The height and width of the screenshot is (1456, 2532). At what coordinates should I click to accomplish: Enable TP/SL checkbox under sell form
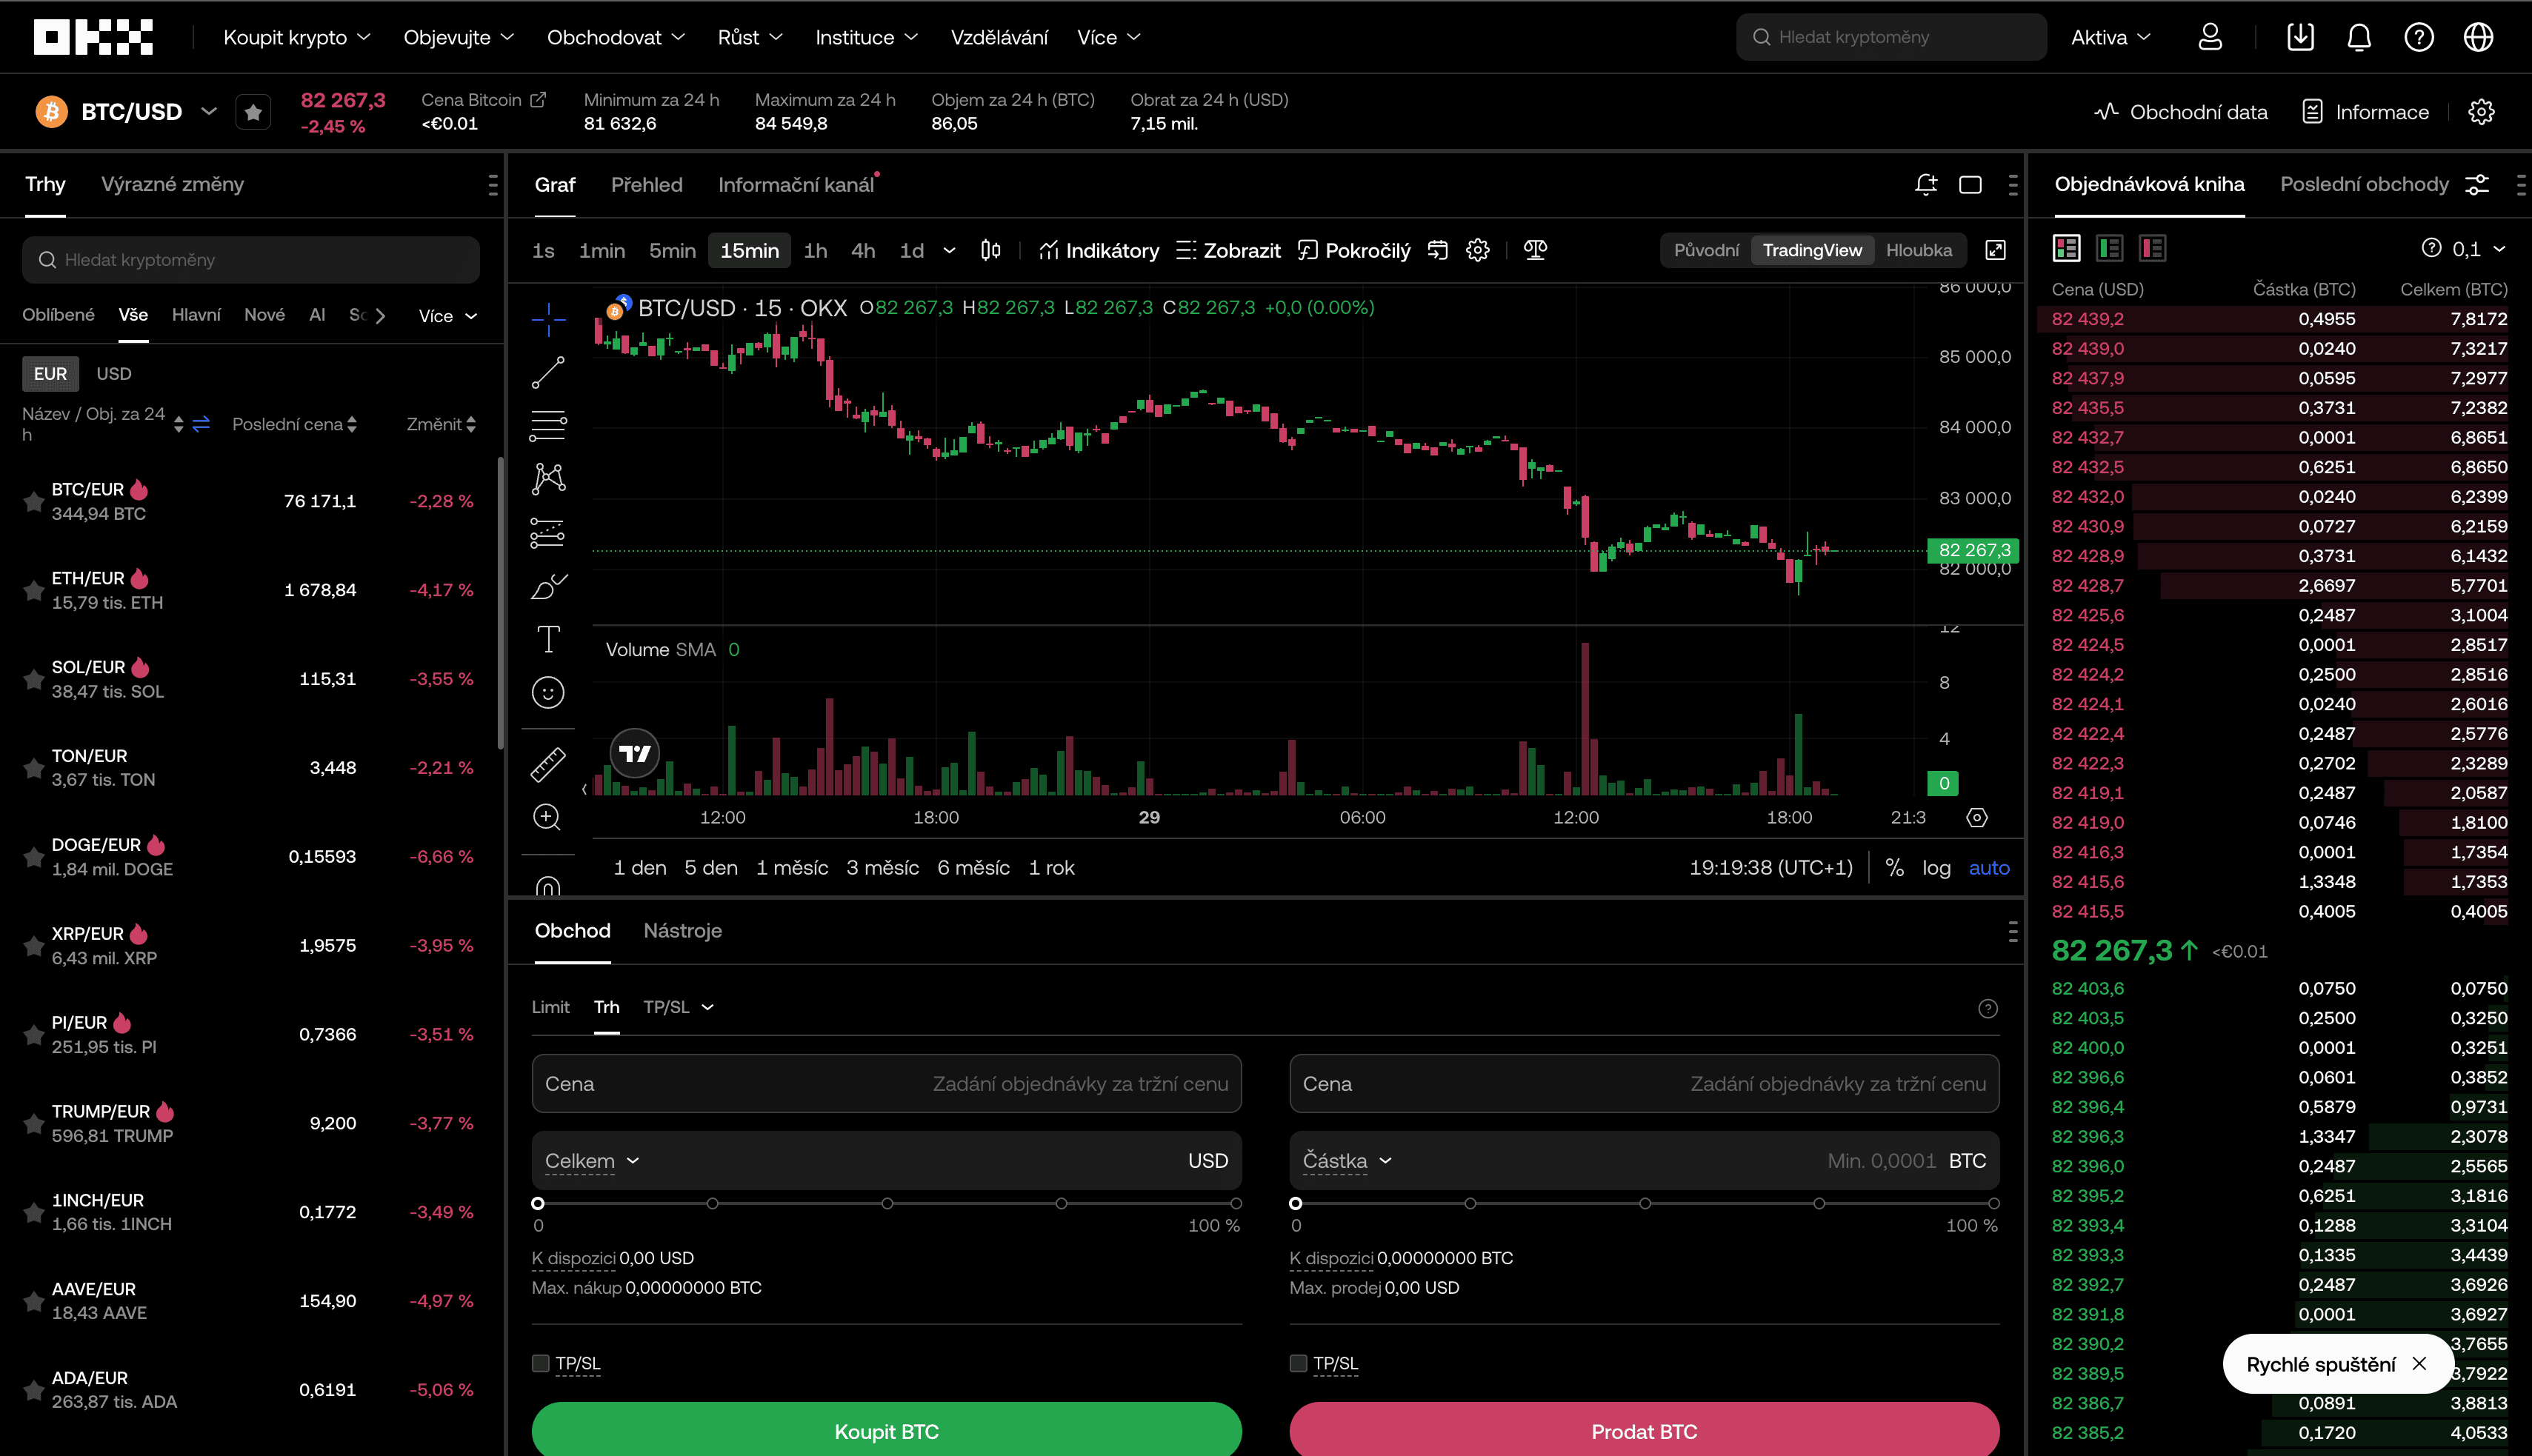[1298, 1363]
